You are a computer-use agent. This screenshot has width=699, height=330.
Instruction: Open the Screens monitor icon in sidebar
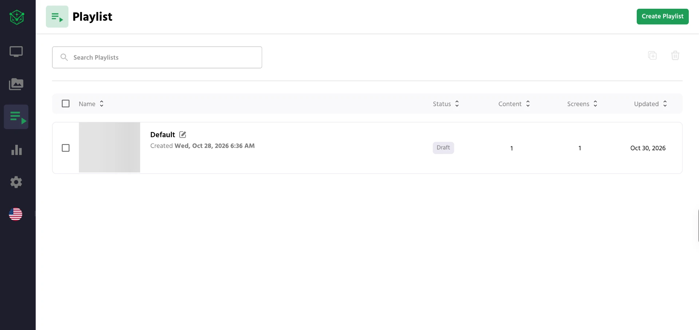point(16,52)
